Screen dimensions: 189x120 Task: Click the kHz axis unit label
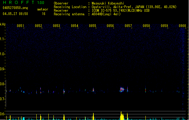coord(3,24)
